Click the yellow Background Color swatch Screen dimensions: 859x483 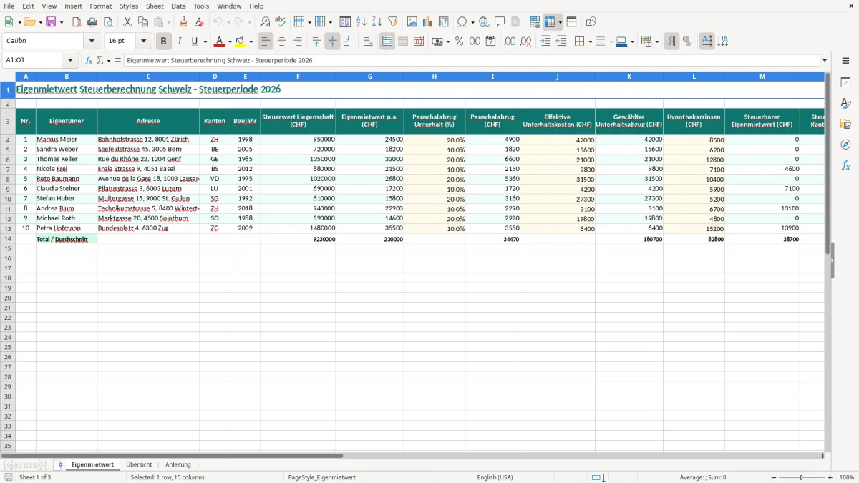coord(241,42)
